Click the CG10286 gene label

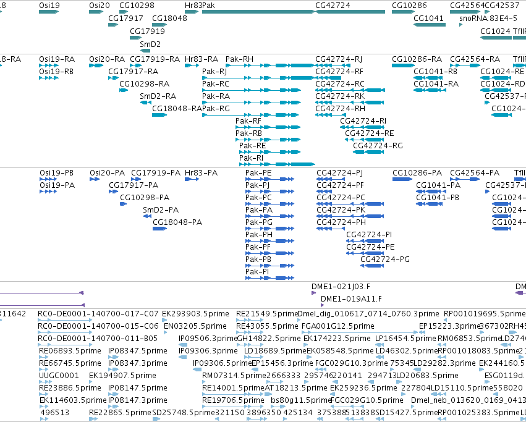tap(409, 6)
